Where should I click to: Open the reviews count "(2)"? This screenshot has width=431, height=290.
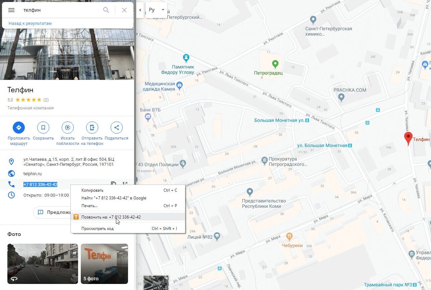pos(46,100)
